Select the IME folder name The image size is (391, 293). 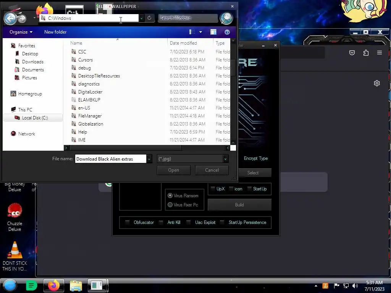pos(82,140)
